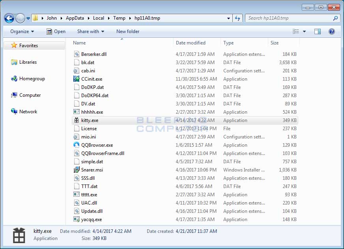Click Open in the toolbar

pyautogui.click(x=56, y=31)
